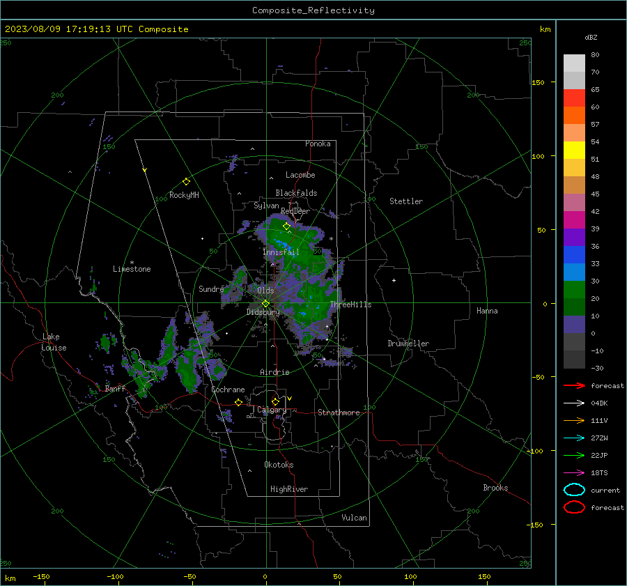Click the ThreeHills town label
The height and width of the screenshot is (586, 627).
point(350,304)
